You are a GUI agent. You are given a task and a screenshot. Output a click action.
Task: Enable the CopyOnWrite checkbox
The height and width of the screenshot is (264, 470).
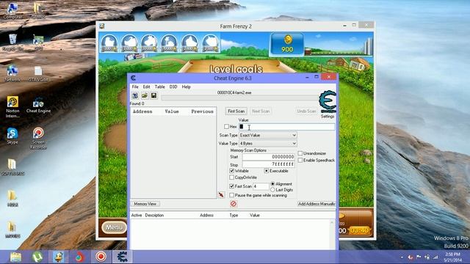232,177
